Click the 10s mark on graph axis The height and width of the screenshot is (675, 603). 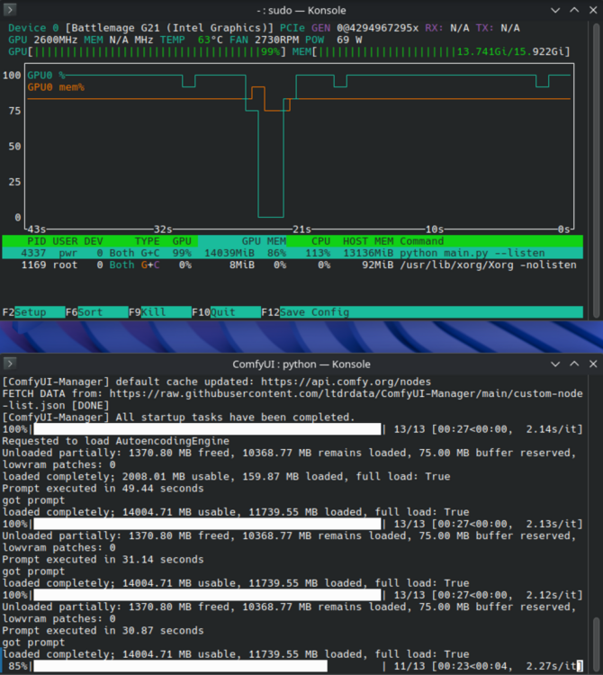435,229
